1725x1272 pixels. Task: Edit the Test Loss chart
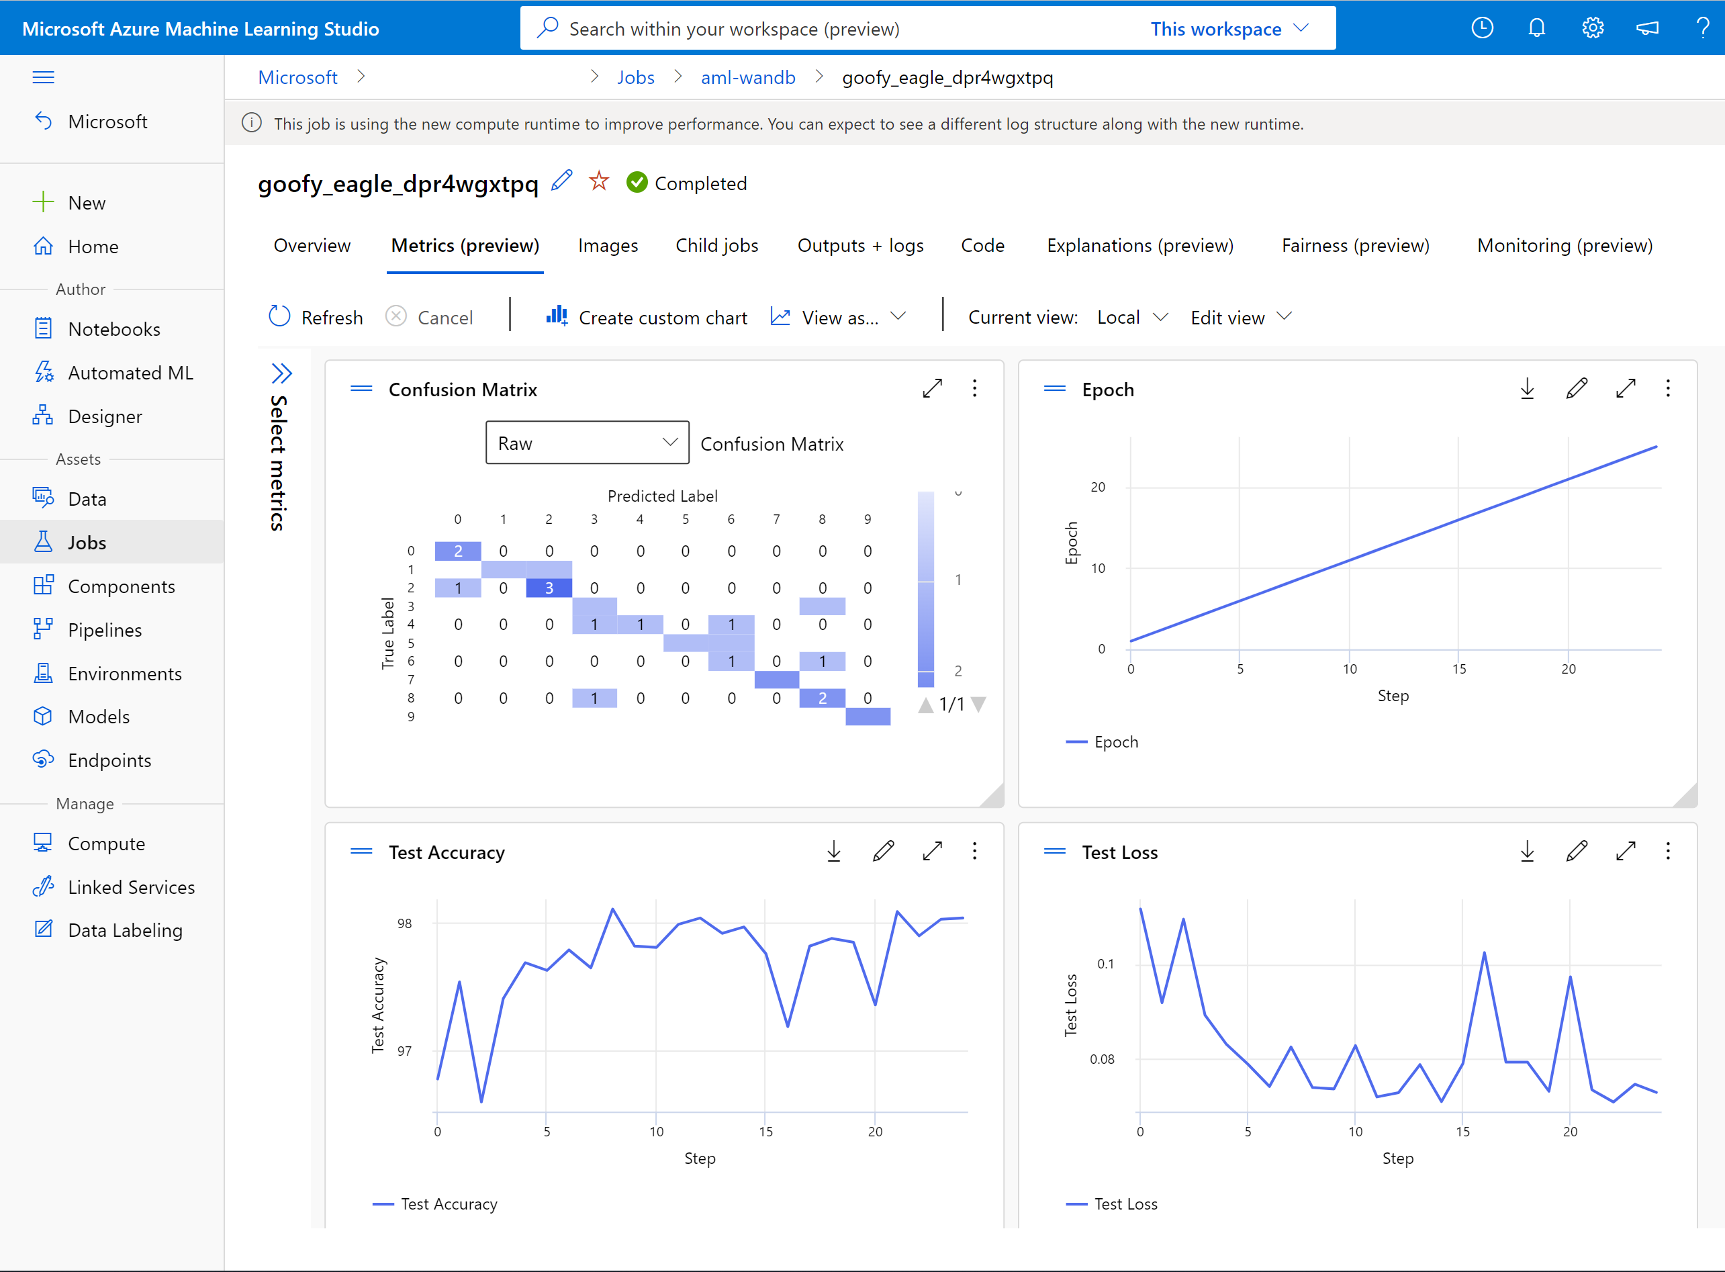pyautogui.click(x=1577, y=852)
